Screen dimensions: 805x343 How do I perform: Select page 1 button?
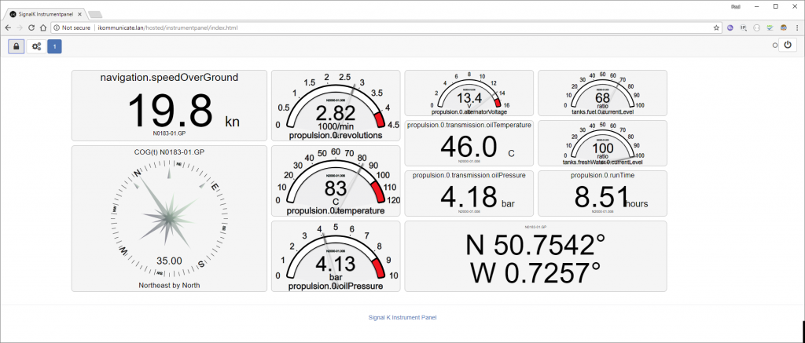point(54,46)
